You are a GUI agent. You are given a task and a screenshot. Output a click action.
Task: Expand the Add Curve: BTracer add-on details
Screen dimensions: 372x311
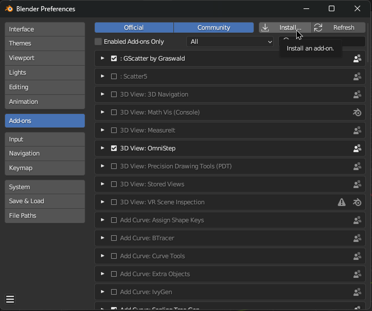(x=102, y=238)
